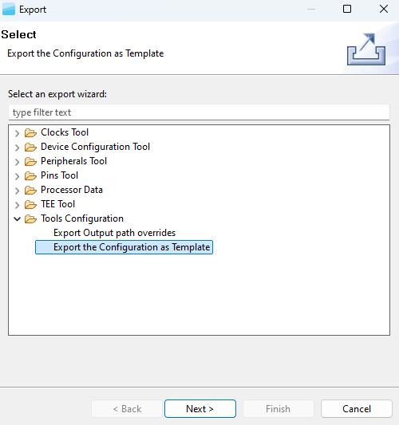The image size is (399, 425).
Task: Click the Next button
Action: coord(200,408)
